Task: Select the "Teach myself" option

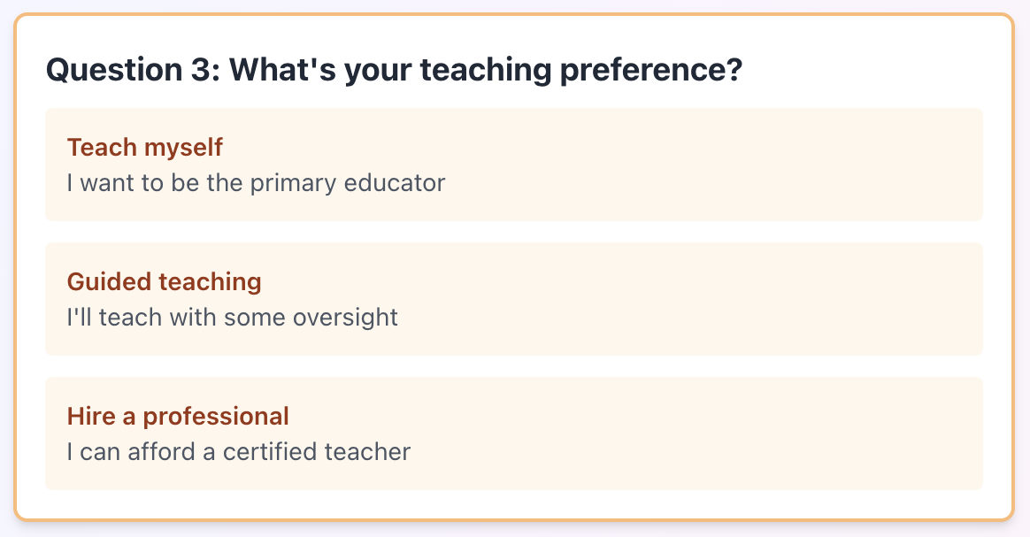Action: (513, 165)
